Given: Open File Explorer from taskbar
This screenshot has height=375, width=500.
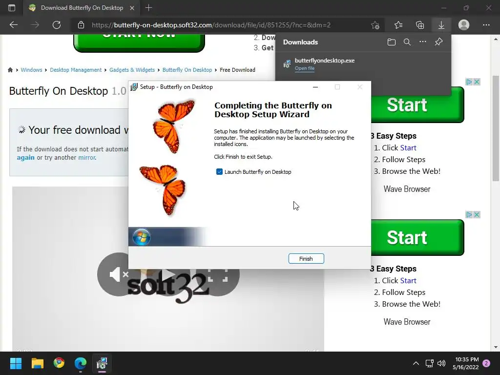Looking at the screenshot, I should tap(37, 363).
